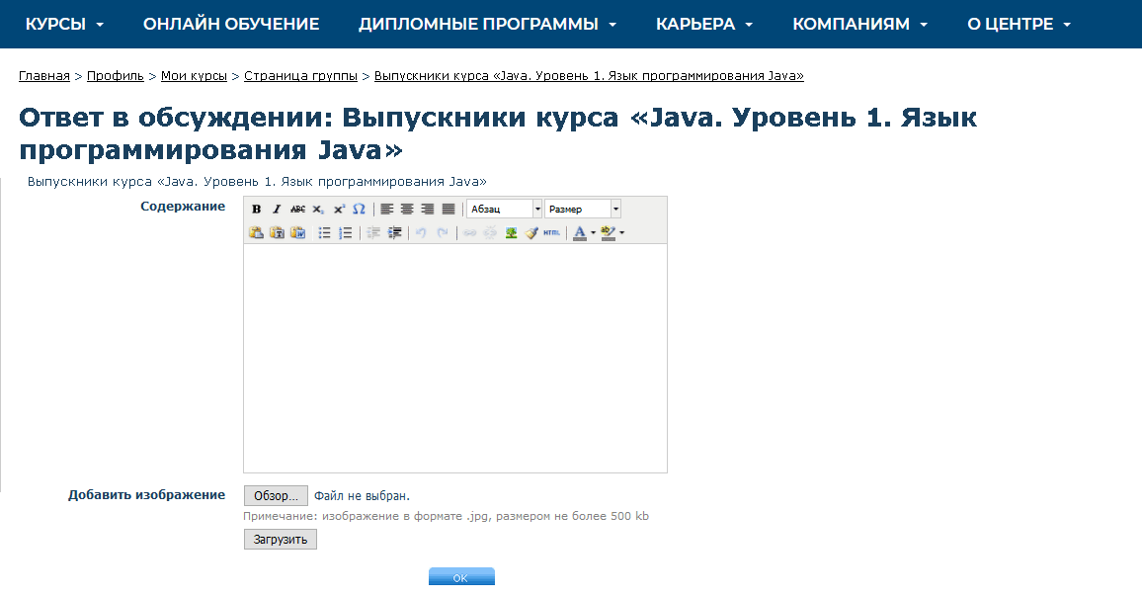Image resolution: width=1142 pixels, height=597 pixels.
Task: Insert a numbered list
Action: 345,232
